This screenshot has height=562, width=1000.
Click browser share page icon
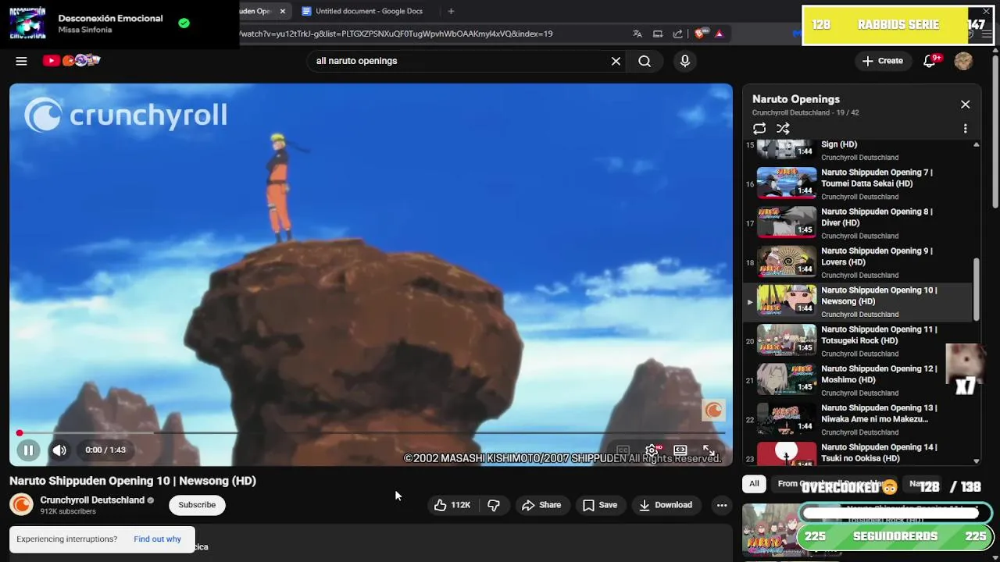[x=677, y=34]
